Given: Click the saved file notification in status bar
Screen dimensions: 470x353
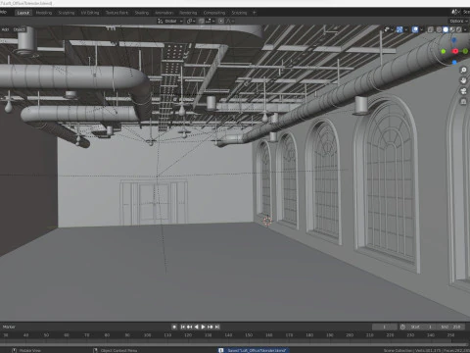Looking at the screenshot, I should tap(254, 350).
